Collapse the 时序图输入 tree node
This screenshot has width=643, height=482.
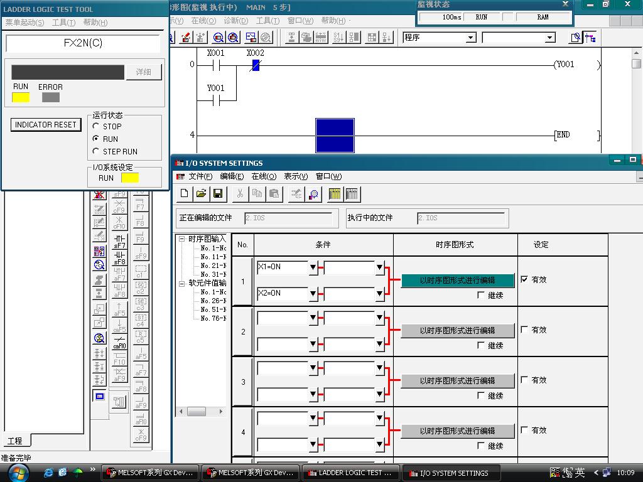(x=181, y=239)
